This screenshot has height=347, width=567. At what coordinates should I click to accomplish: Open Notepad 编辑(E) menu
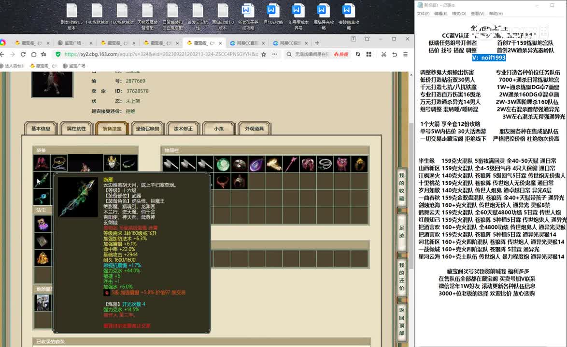(441, 13)
